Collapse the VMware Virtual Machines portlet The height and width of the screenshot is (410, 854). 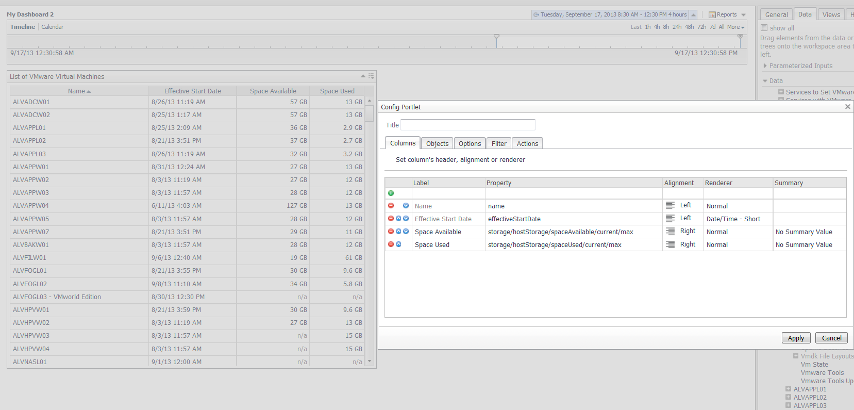(363, 76)
